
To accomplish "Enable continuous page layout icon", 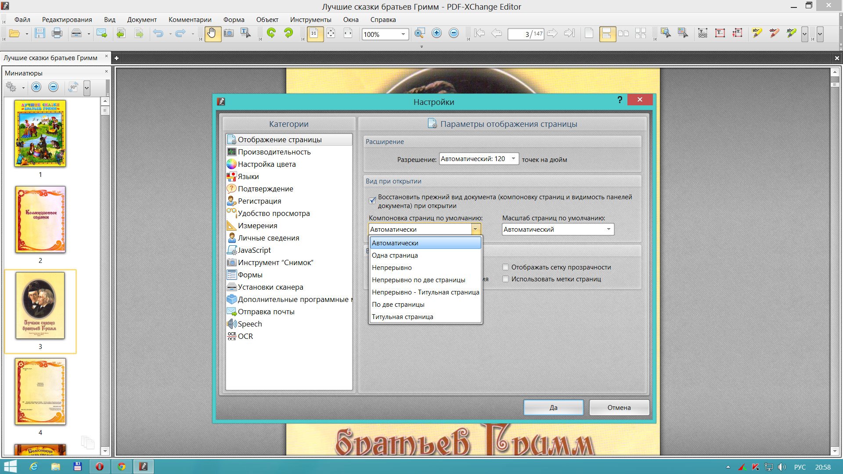I will (607, 34).
